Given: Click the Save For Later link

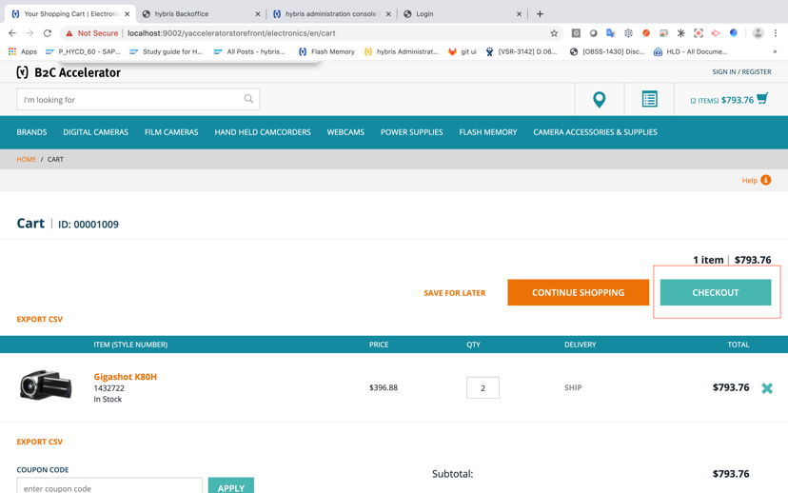Looking at the screenshot, I should click(454, 293).
